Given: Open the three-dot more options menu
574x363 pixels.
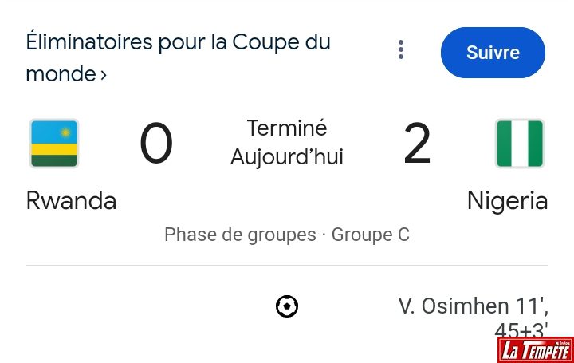Looking at the screenshot, I should 401,50.
